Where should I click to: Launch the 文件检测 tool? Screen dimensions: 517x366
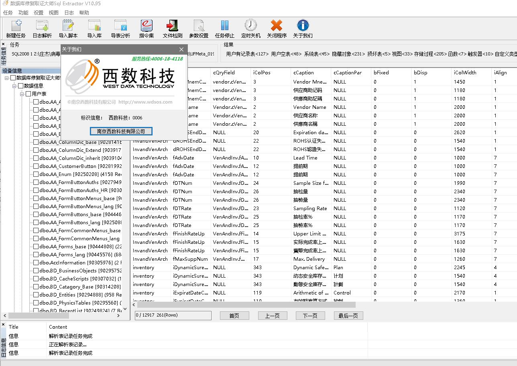pyautogui.click(x=173, y=29)
